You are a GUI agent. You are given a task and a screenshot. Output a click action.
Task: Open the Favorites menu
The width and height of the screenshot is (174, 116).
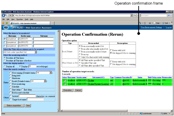click(x=19, y=19)
